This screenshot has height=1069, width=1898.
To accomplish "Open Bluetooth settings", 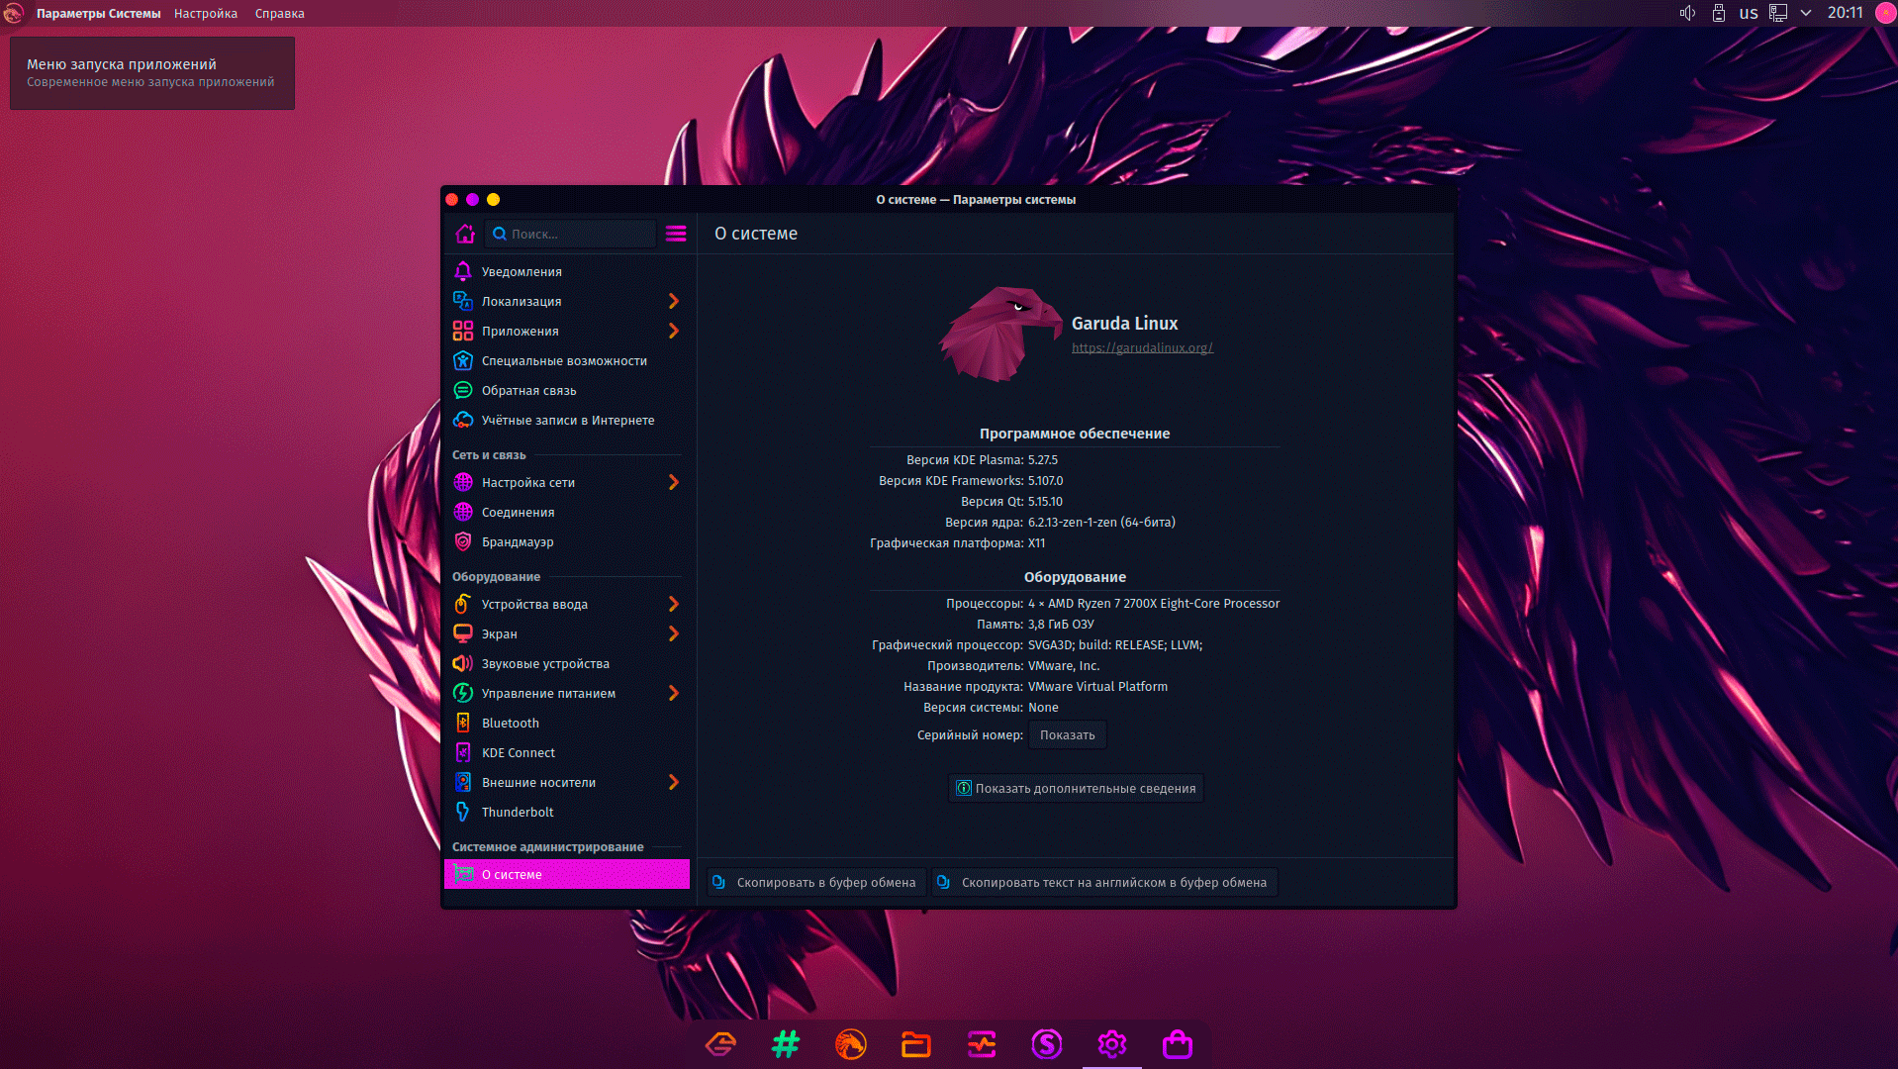I will coord(510,724).
